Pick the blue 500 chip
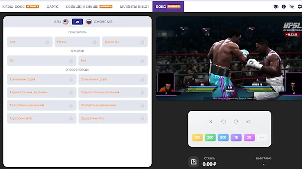 click(223, 138)
